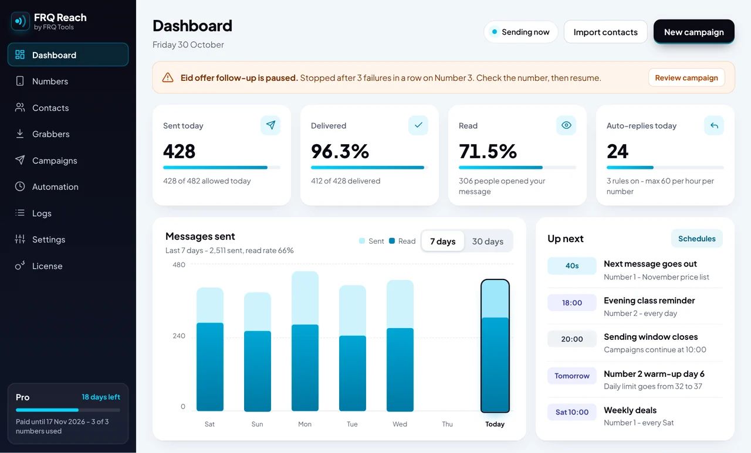Click the License key icon in sidebar

20,265
